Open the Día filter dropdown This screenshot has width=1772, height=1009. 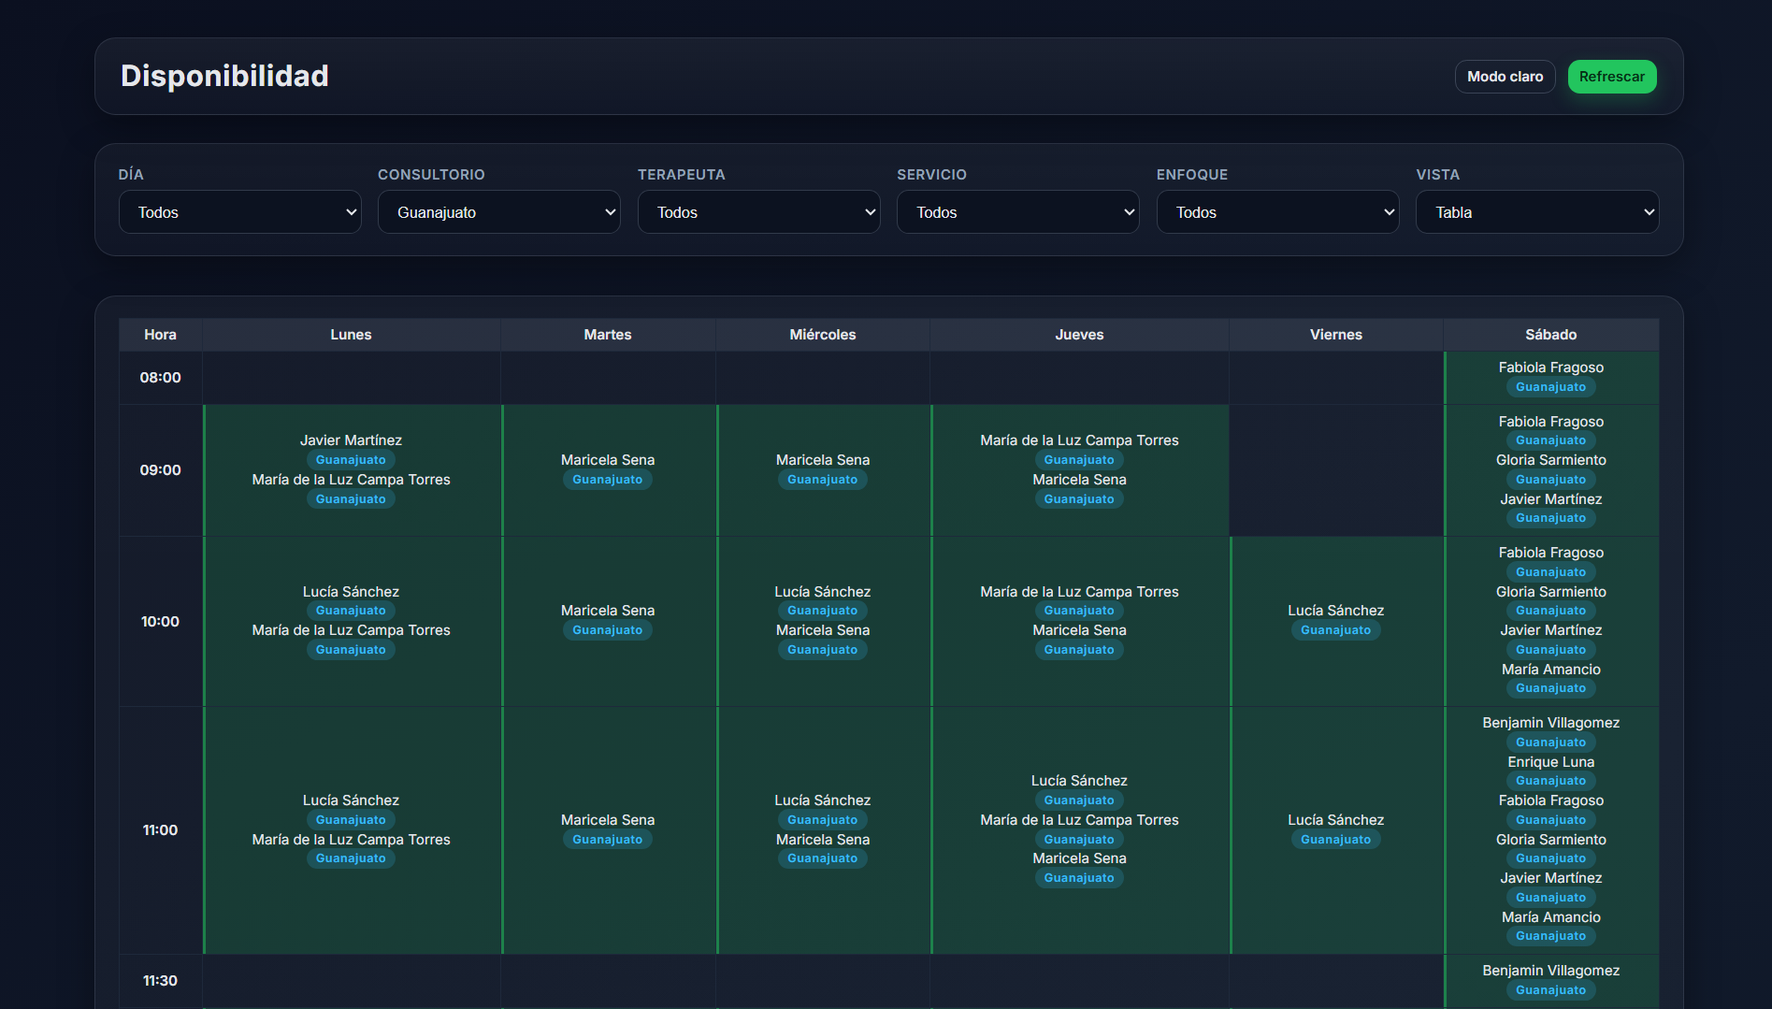[x=239, y=212]
